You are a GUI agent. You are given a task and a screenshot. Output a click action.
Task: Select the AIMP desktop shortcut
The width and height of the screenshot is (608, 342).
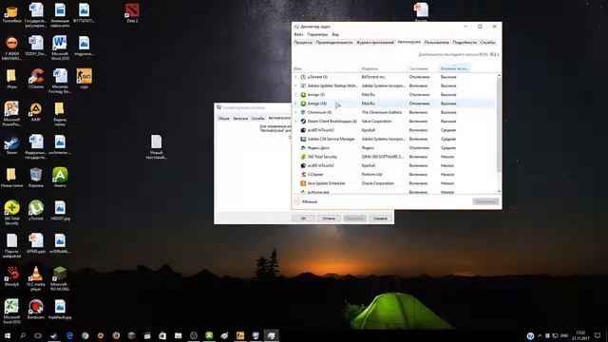click(36, 112)
